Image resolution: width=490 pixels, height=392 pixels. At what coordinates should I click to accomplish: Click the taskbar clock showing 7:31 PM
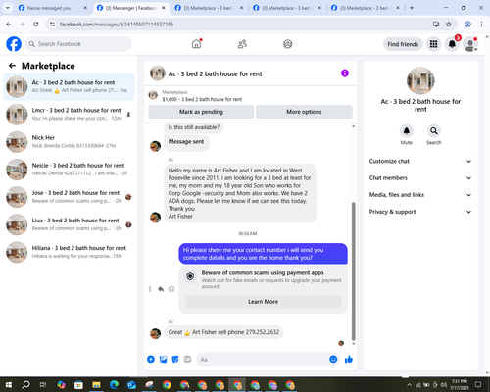point(460,385)
